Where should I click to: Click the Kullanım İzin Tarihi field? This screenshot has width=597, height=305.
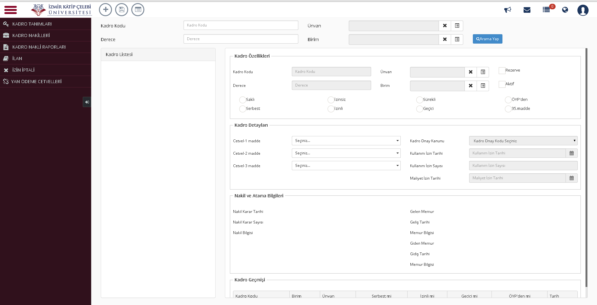(517, 153)
